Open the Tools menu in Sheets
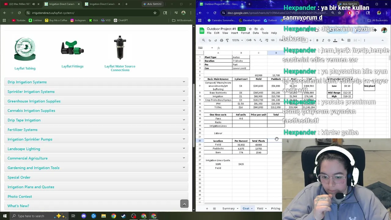The width and height of the screenshot is (391, 220). pyautogui.click(x=265, y=33)
